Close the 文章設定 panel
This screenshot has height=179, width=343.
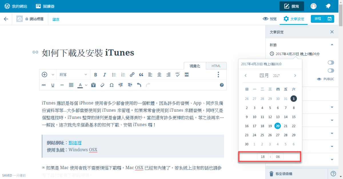pos(332,32)
